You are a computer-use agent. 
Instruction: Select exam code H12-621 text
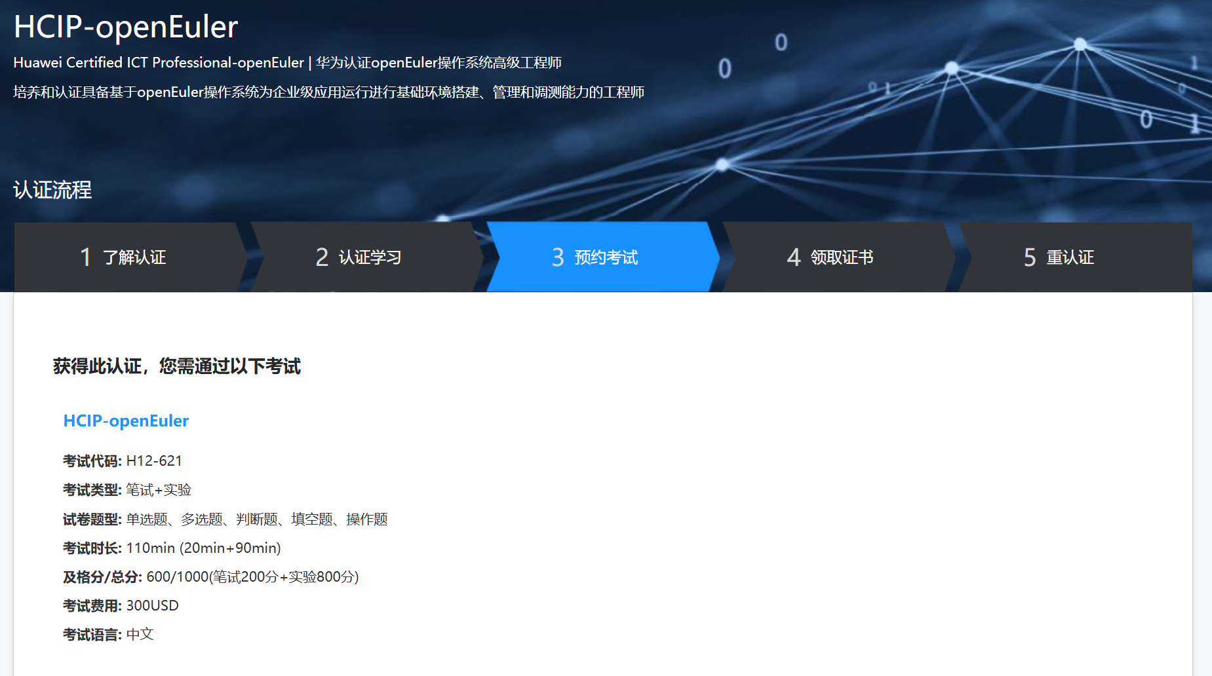(x=154, y=460)
